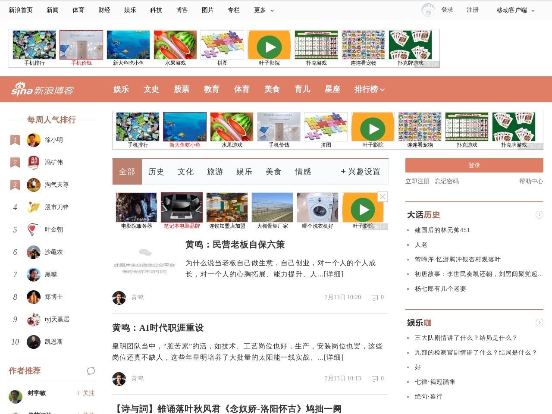552x414 pixels.
Task: Click thumbnail image of 民营老板自保六策 post
Action: pyautogui.click(x=144, y=261)
